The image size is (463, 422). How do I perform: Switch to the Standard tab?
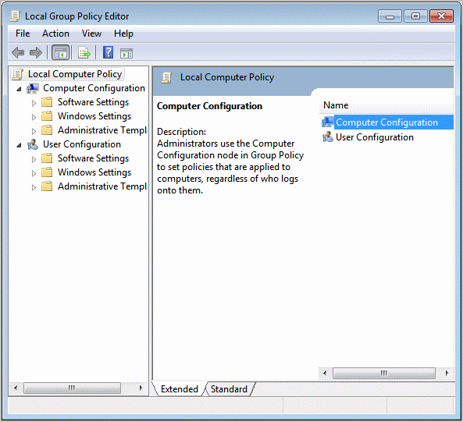click(x=229, y=389)
